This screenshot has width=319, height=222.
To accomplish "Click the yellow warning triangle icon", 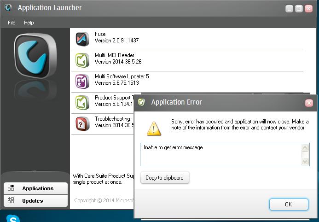I will (154, 129).
